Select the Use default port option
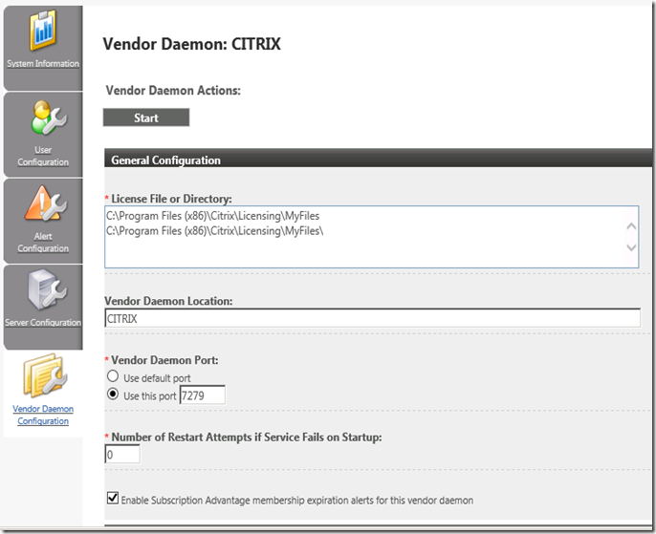Screen dimensions: 656x534 pyautogui.click(x=113, y=376)
